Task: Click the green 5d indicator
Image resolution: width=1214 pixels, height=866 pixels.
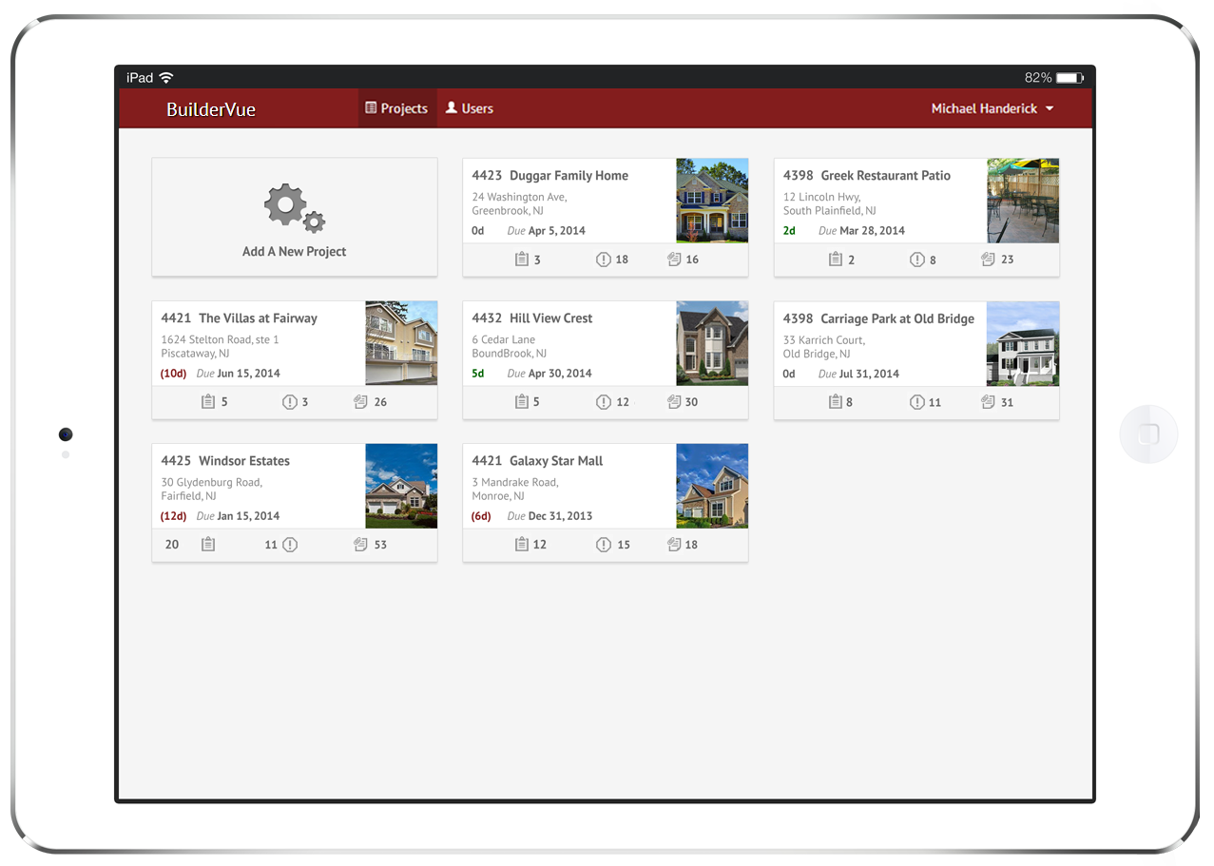Action: (x=478, y=373)
